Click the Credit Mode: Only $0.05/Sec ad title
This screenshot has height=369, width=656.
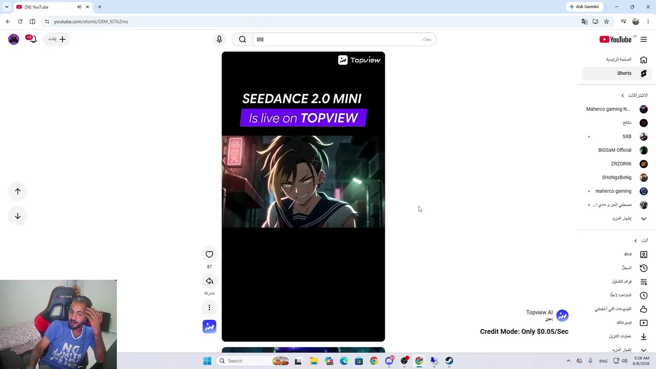click(524, 332)
